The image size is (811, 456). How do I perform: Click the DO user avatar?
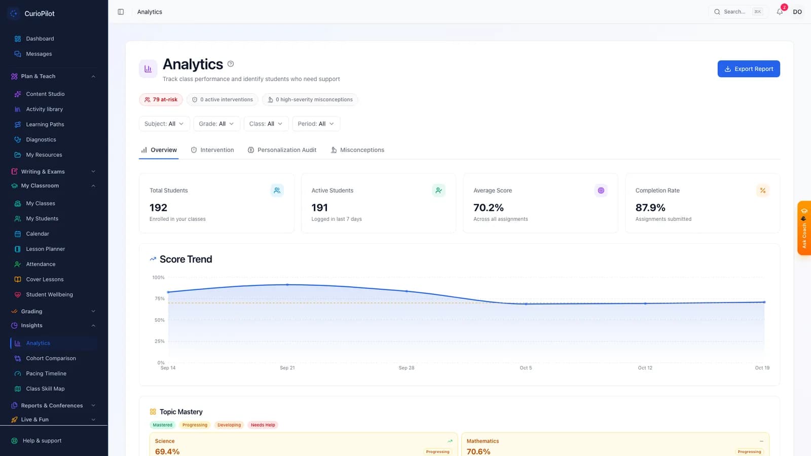[x=797, y=12]
